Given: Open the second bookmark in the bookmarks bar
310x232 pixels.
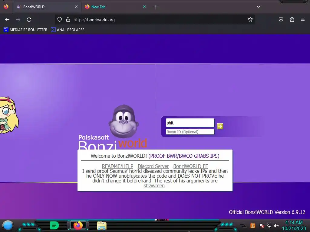Looking at the screenshot, I should point(68,30).
